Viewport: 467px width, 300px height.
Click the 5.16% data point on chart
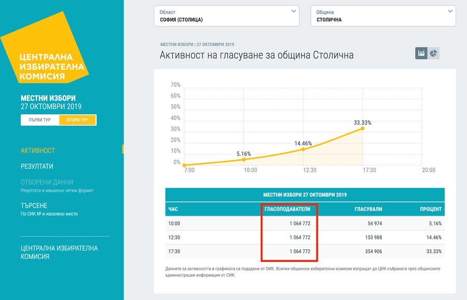(x=243, y=159)
